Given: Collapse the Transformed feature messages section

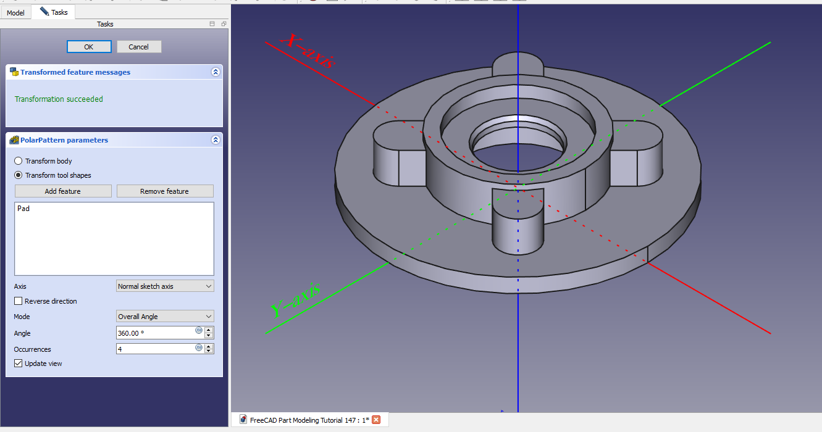Looking at the screenshot, I should click(x=216, y=72).
